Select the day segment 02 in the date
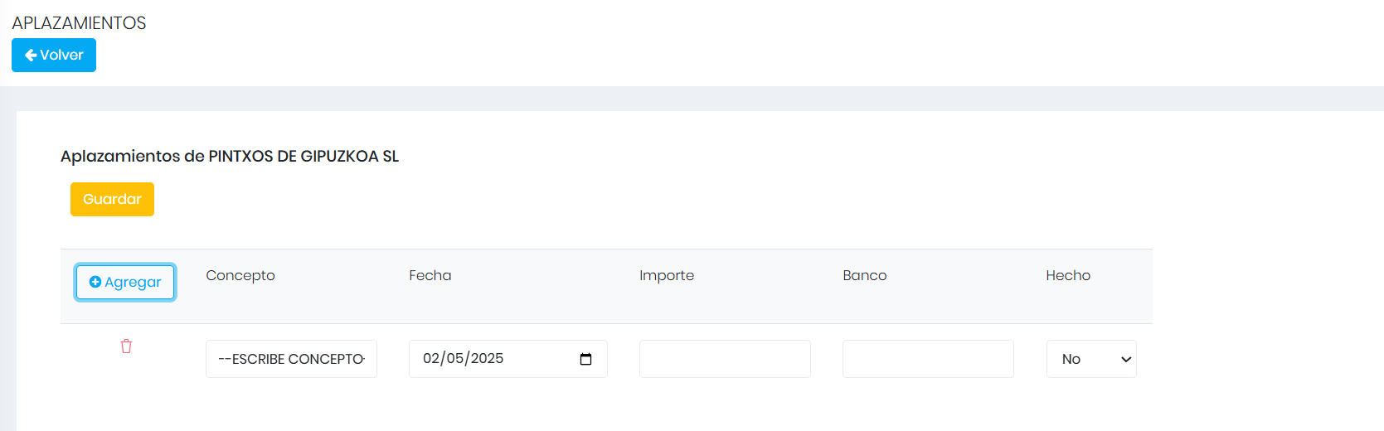 [x=431, y=358]
